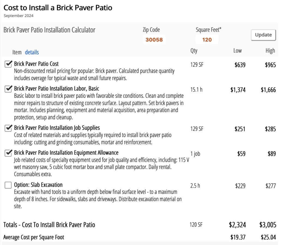Enable the Option: Slab Excavation checkbox
Viewport: 281px width, 245px height.
pyautogui.click(x=8, y=185)
